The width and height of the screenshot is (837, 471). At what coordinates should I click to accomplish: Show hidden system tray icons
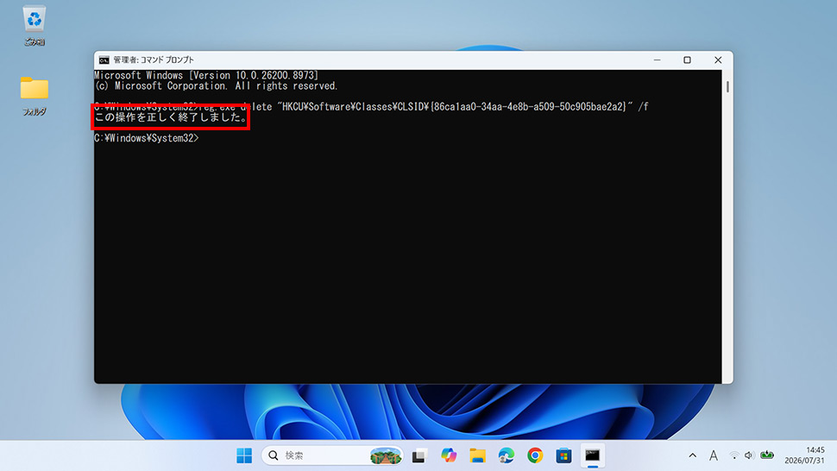click(x=692, y=455)
